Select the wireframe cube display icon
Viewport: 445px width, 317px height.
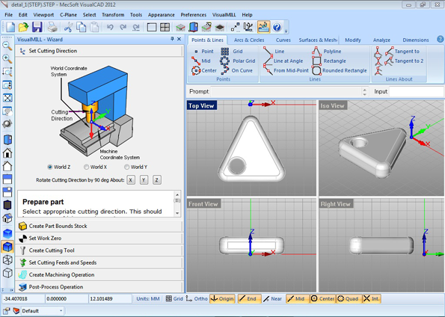[x=7, y=259]
